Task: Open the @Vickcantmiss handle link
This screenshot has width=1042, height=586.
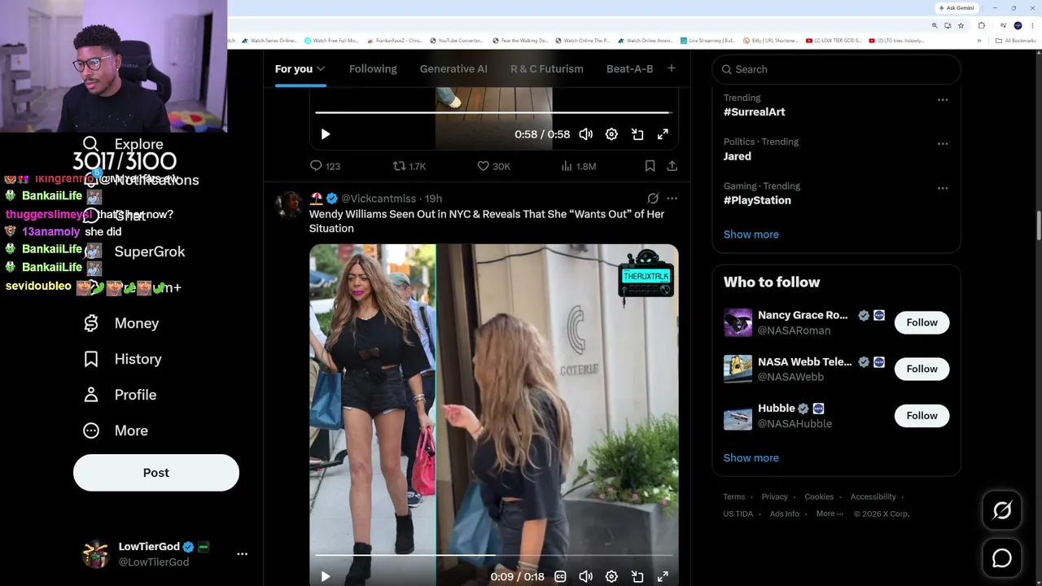Action: pos(379,199)
